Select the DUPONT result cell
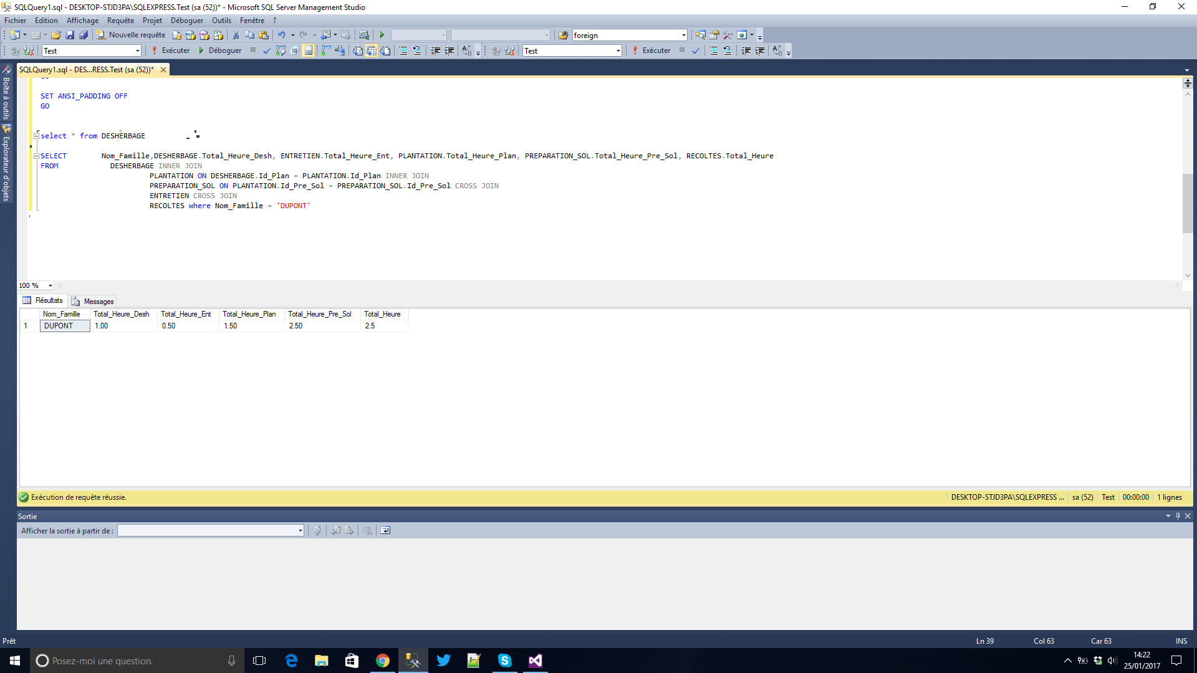 (x=65, y=326)
